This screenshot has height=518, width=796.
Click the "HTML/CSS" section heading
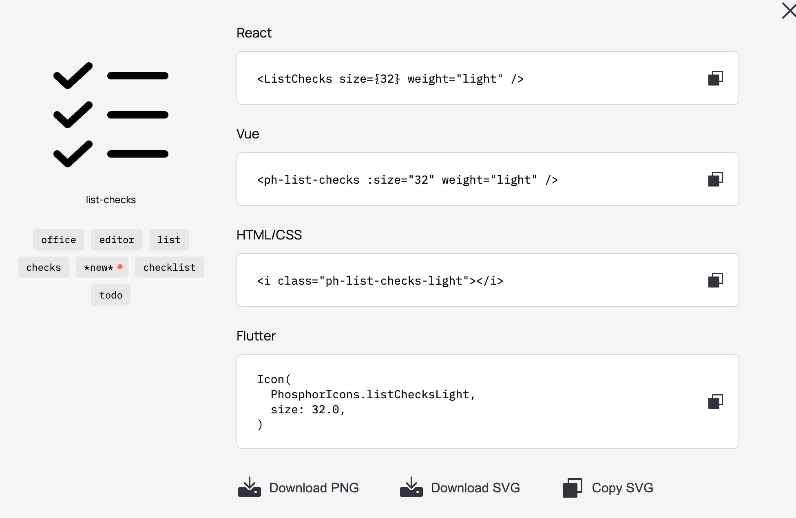[x=269, y=235]
